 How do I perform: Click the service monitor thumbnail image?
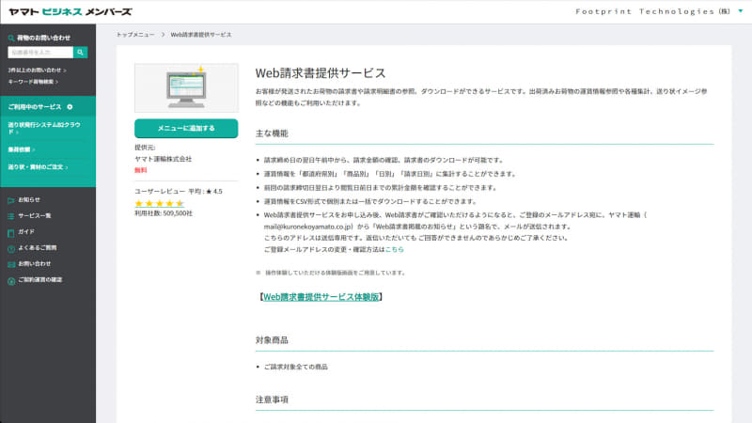coord(186,87)
